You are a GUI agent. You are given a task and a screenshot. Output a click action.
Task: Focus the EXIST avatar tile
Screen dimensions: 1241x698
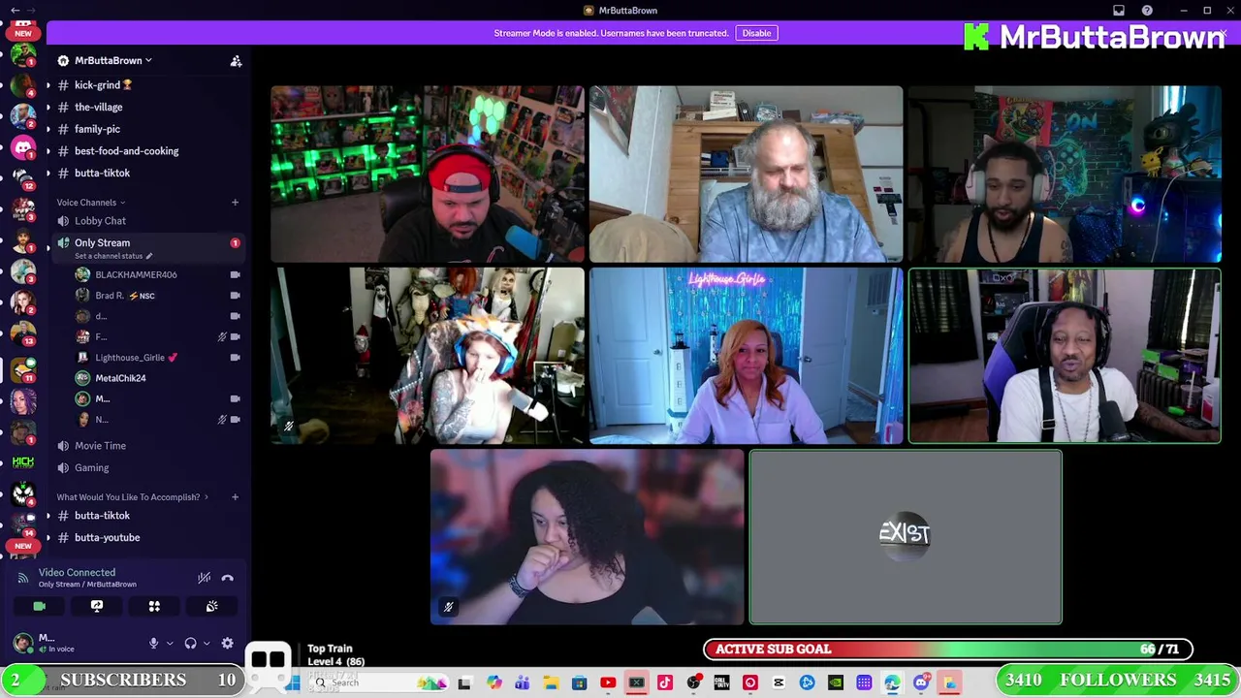pyautogui.click(x=906, y=537)
